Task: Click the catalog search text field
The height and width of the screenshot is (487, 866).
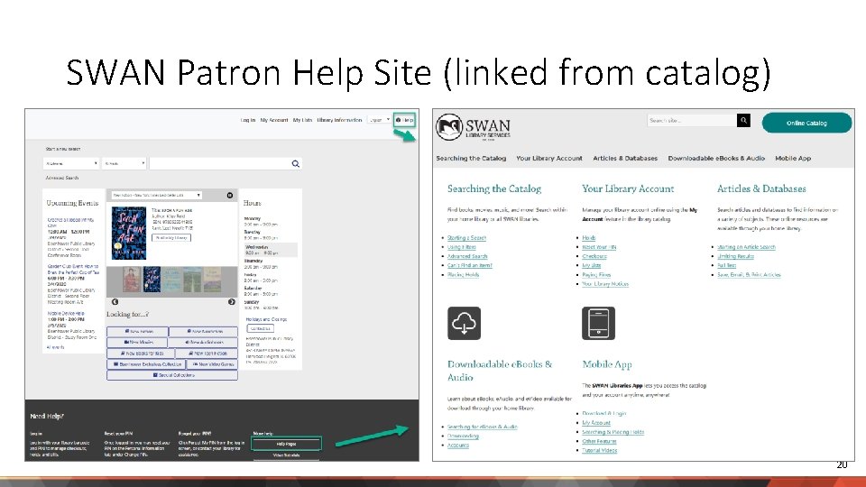Action: tap(220, 163)
